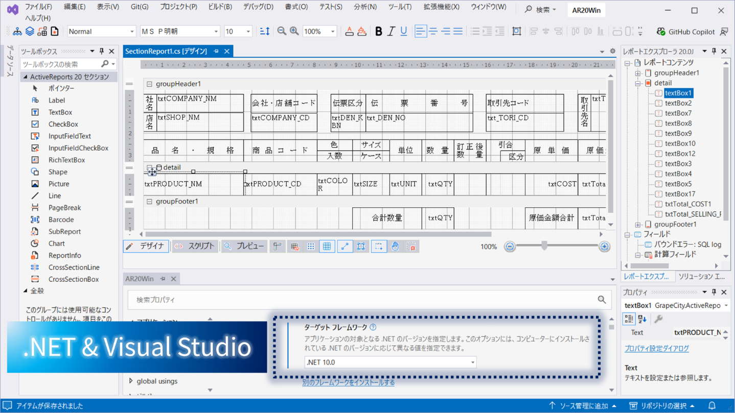Enable the snap-to-grid icon in designer toolbar
This screenshot has height=413, width=735.
point(311,246)
